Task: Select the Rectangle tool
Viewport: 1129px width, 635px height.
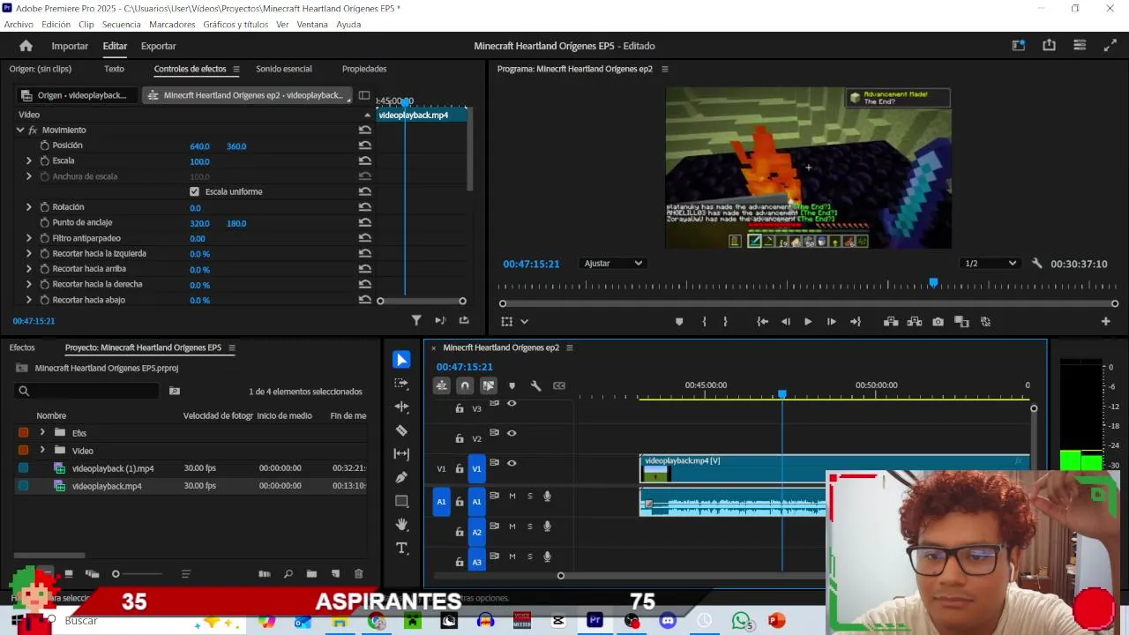Action: pos(401,501)
